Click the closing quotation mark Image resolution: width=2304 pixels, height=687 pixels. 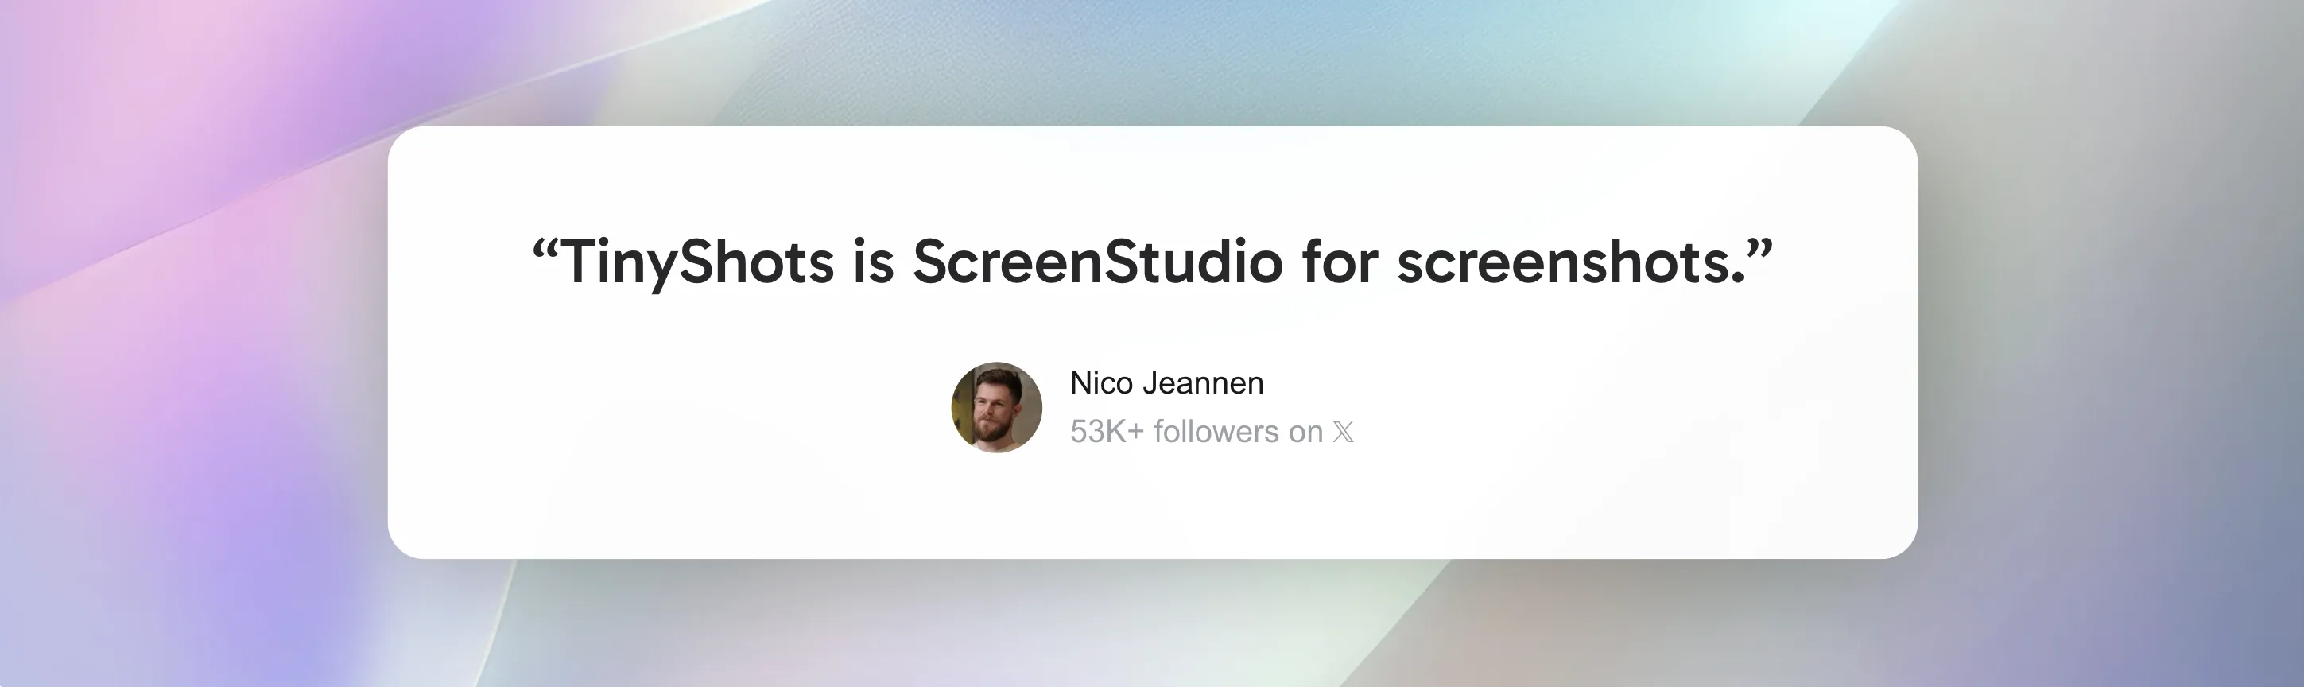click(1759, 246)
